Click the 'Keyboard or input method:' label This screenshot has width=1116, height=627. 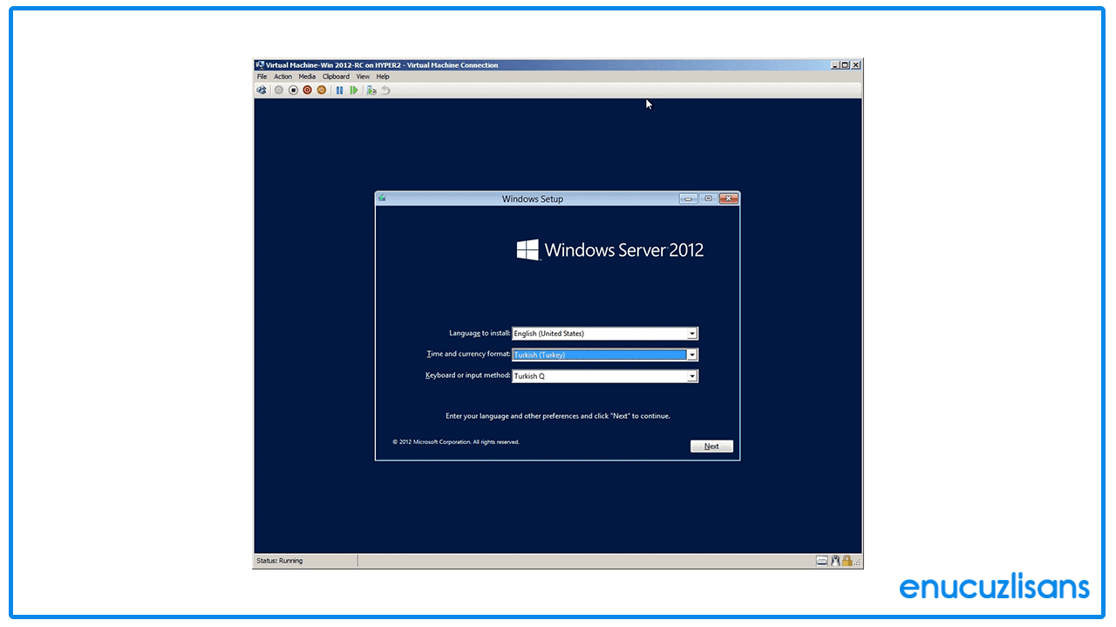click(468, 375)
